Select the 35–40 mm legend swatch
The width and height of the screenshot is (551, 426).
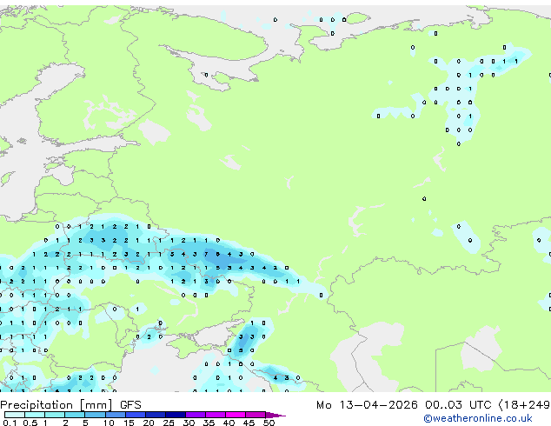tap(216, 415)
